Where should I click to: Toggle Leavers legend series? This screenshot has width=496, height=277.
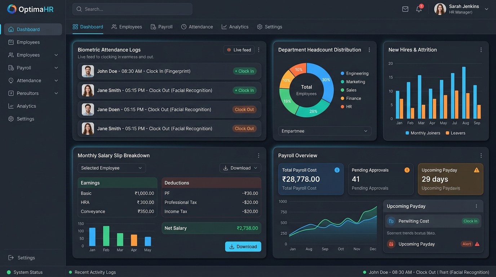coord(455,133)
